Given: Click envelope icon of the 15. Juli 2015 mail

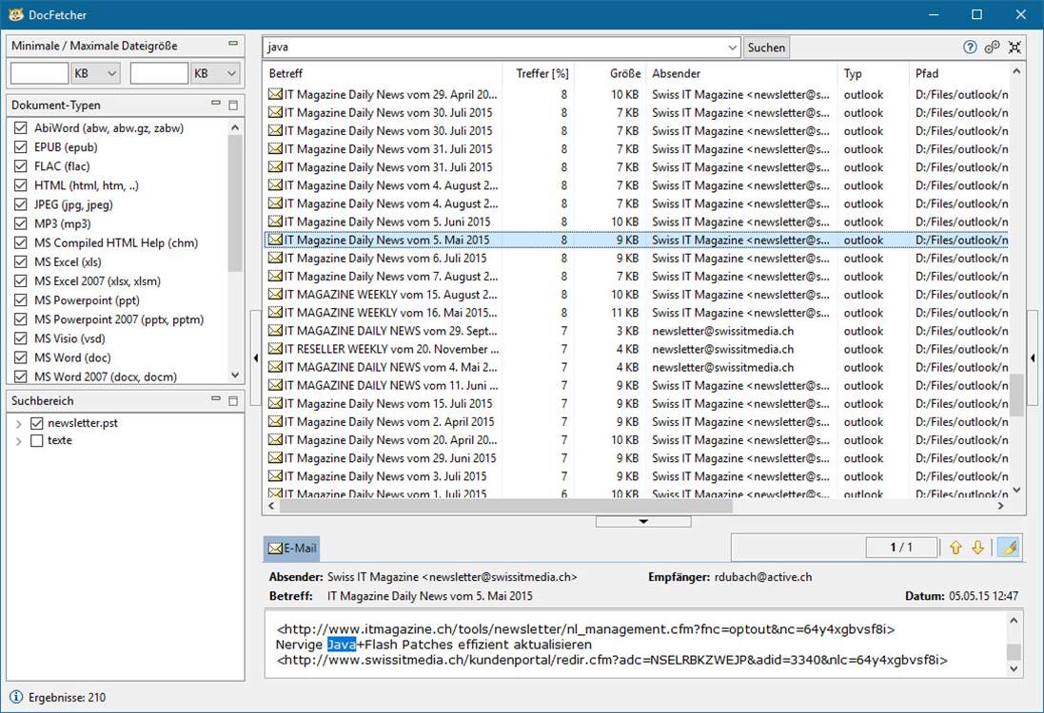Looking at the screenshot, I should [275, 403].
